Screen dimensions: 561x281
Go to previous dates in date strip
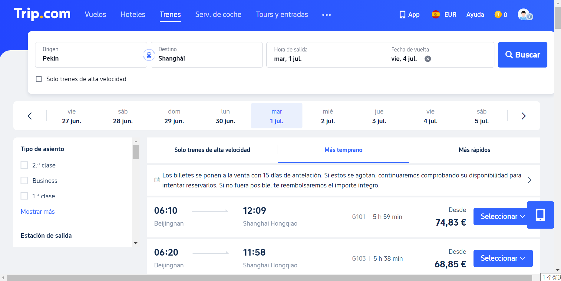30,116
